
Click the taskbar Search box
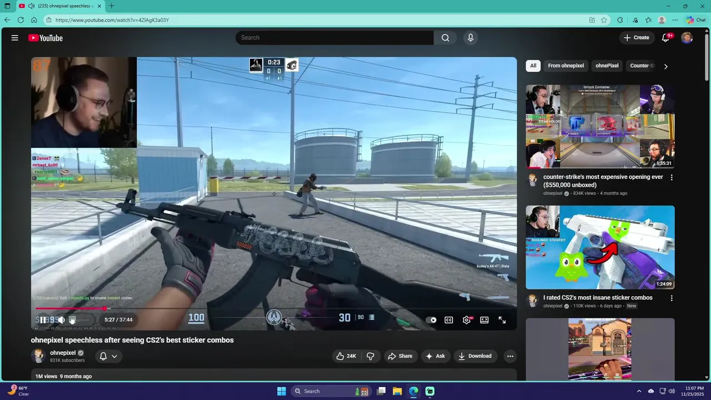331,391
